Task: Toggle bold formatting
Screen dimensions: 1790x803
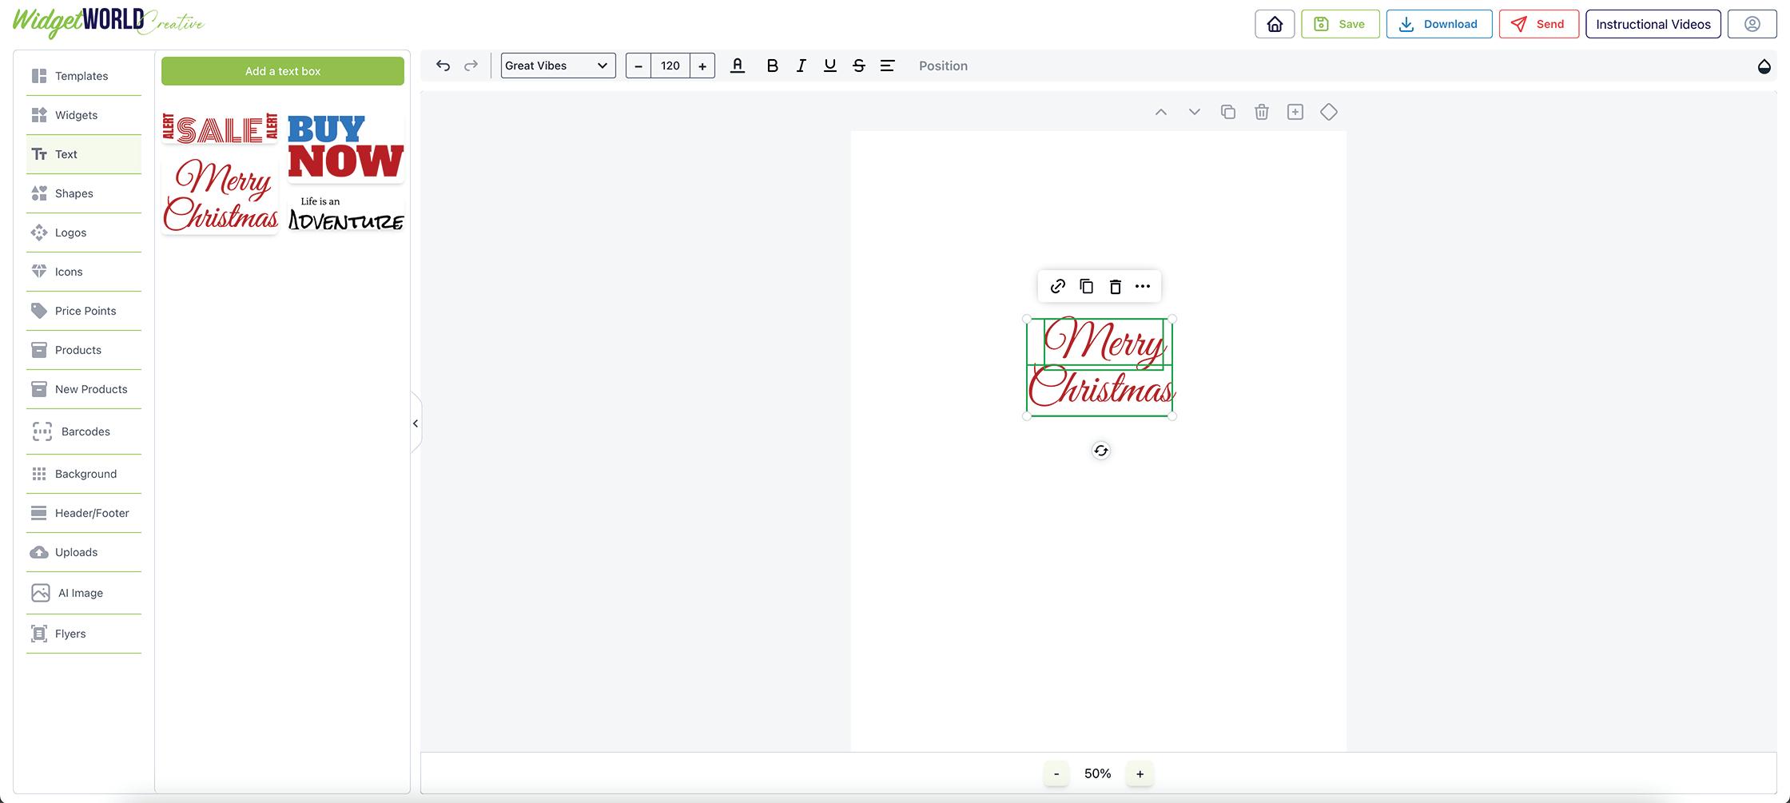Action: coord(772,66)
